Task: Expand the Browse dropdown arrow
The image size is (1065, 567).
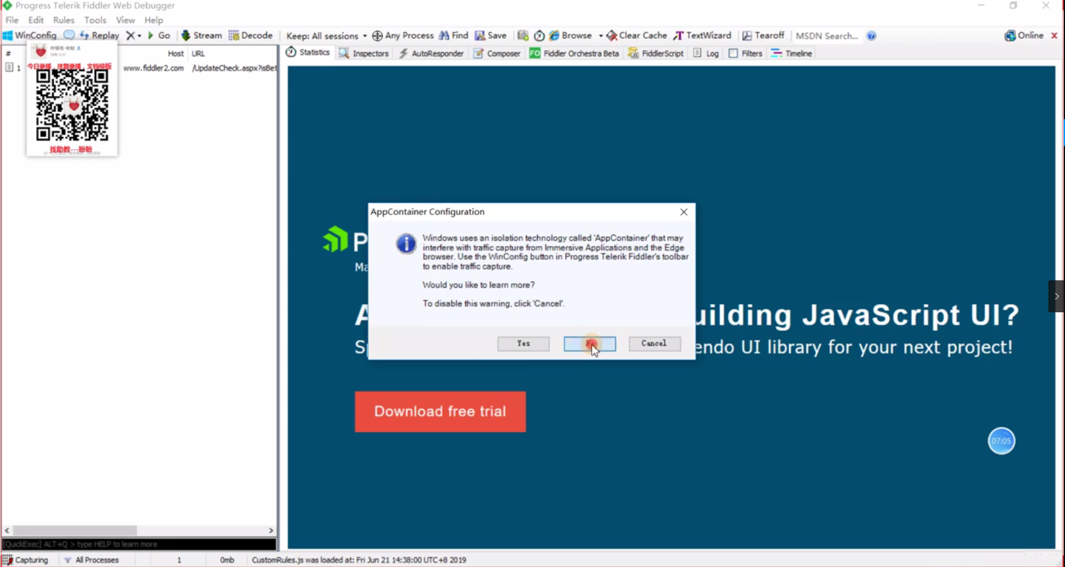Action: click(601, 36)
